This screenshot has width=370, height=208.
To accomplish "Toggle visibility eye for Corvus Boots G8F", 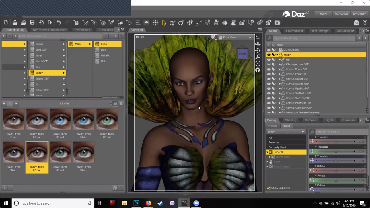I will [x=269, y=69].
